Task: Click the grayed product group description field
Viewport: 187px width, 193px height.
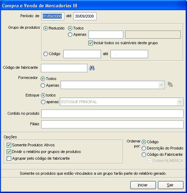Action: pos(153,35)
